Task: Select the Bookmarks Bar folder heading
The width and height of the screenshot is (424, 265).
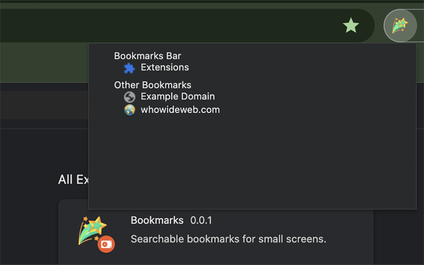Action: coord(147,56)
